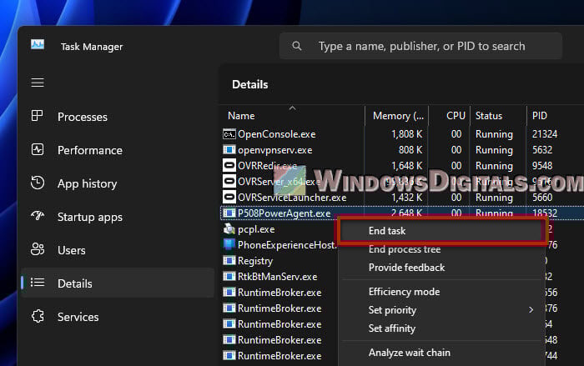Click the Users sidebar icon

[x=38, y=249]
